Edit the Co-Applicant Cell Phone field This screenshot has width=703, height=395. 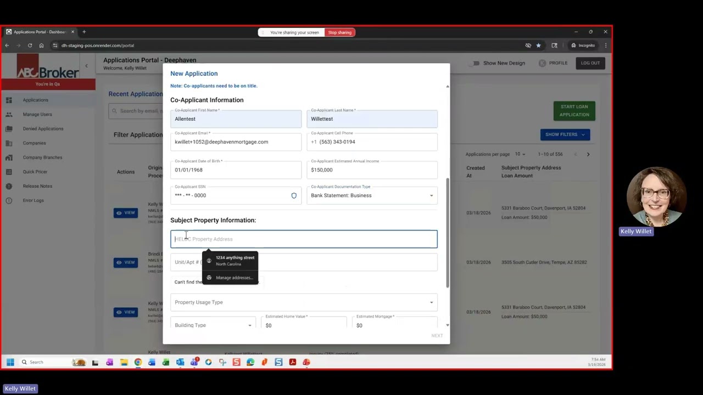point(372,142)
